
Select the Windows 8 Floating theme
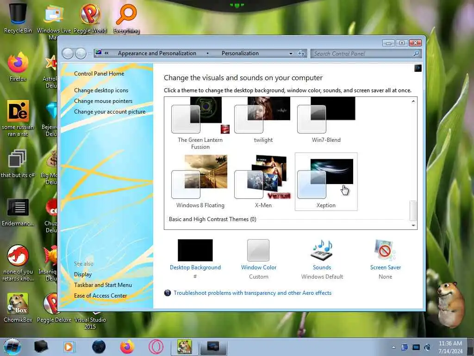pyautogui.click(x=200, y=182)
